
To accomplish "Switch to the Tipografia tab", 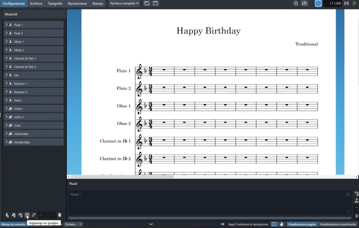I will pos(55,4).
